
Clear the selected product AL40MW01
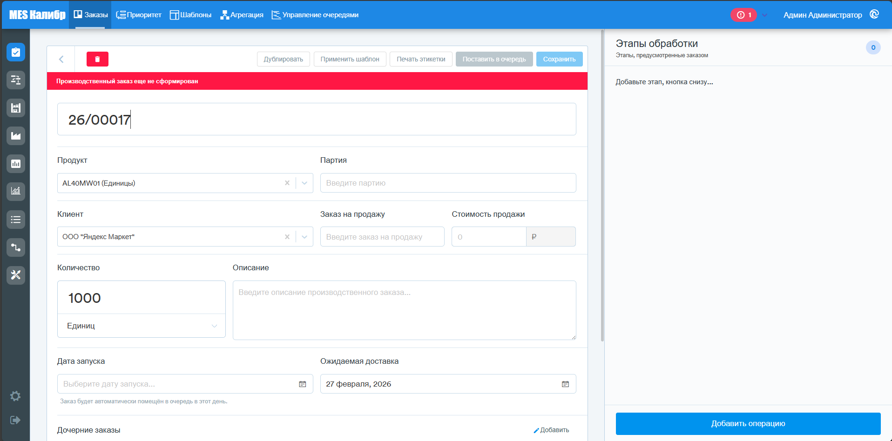point(287,183)
